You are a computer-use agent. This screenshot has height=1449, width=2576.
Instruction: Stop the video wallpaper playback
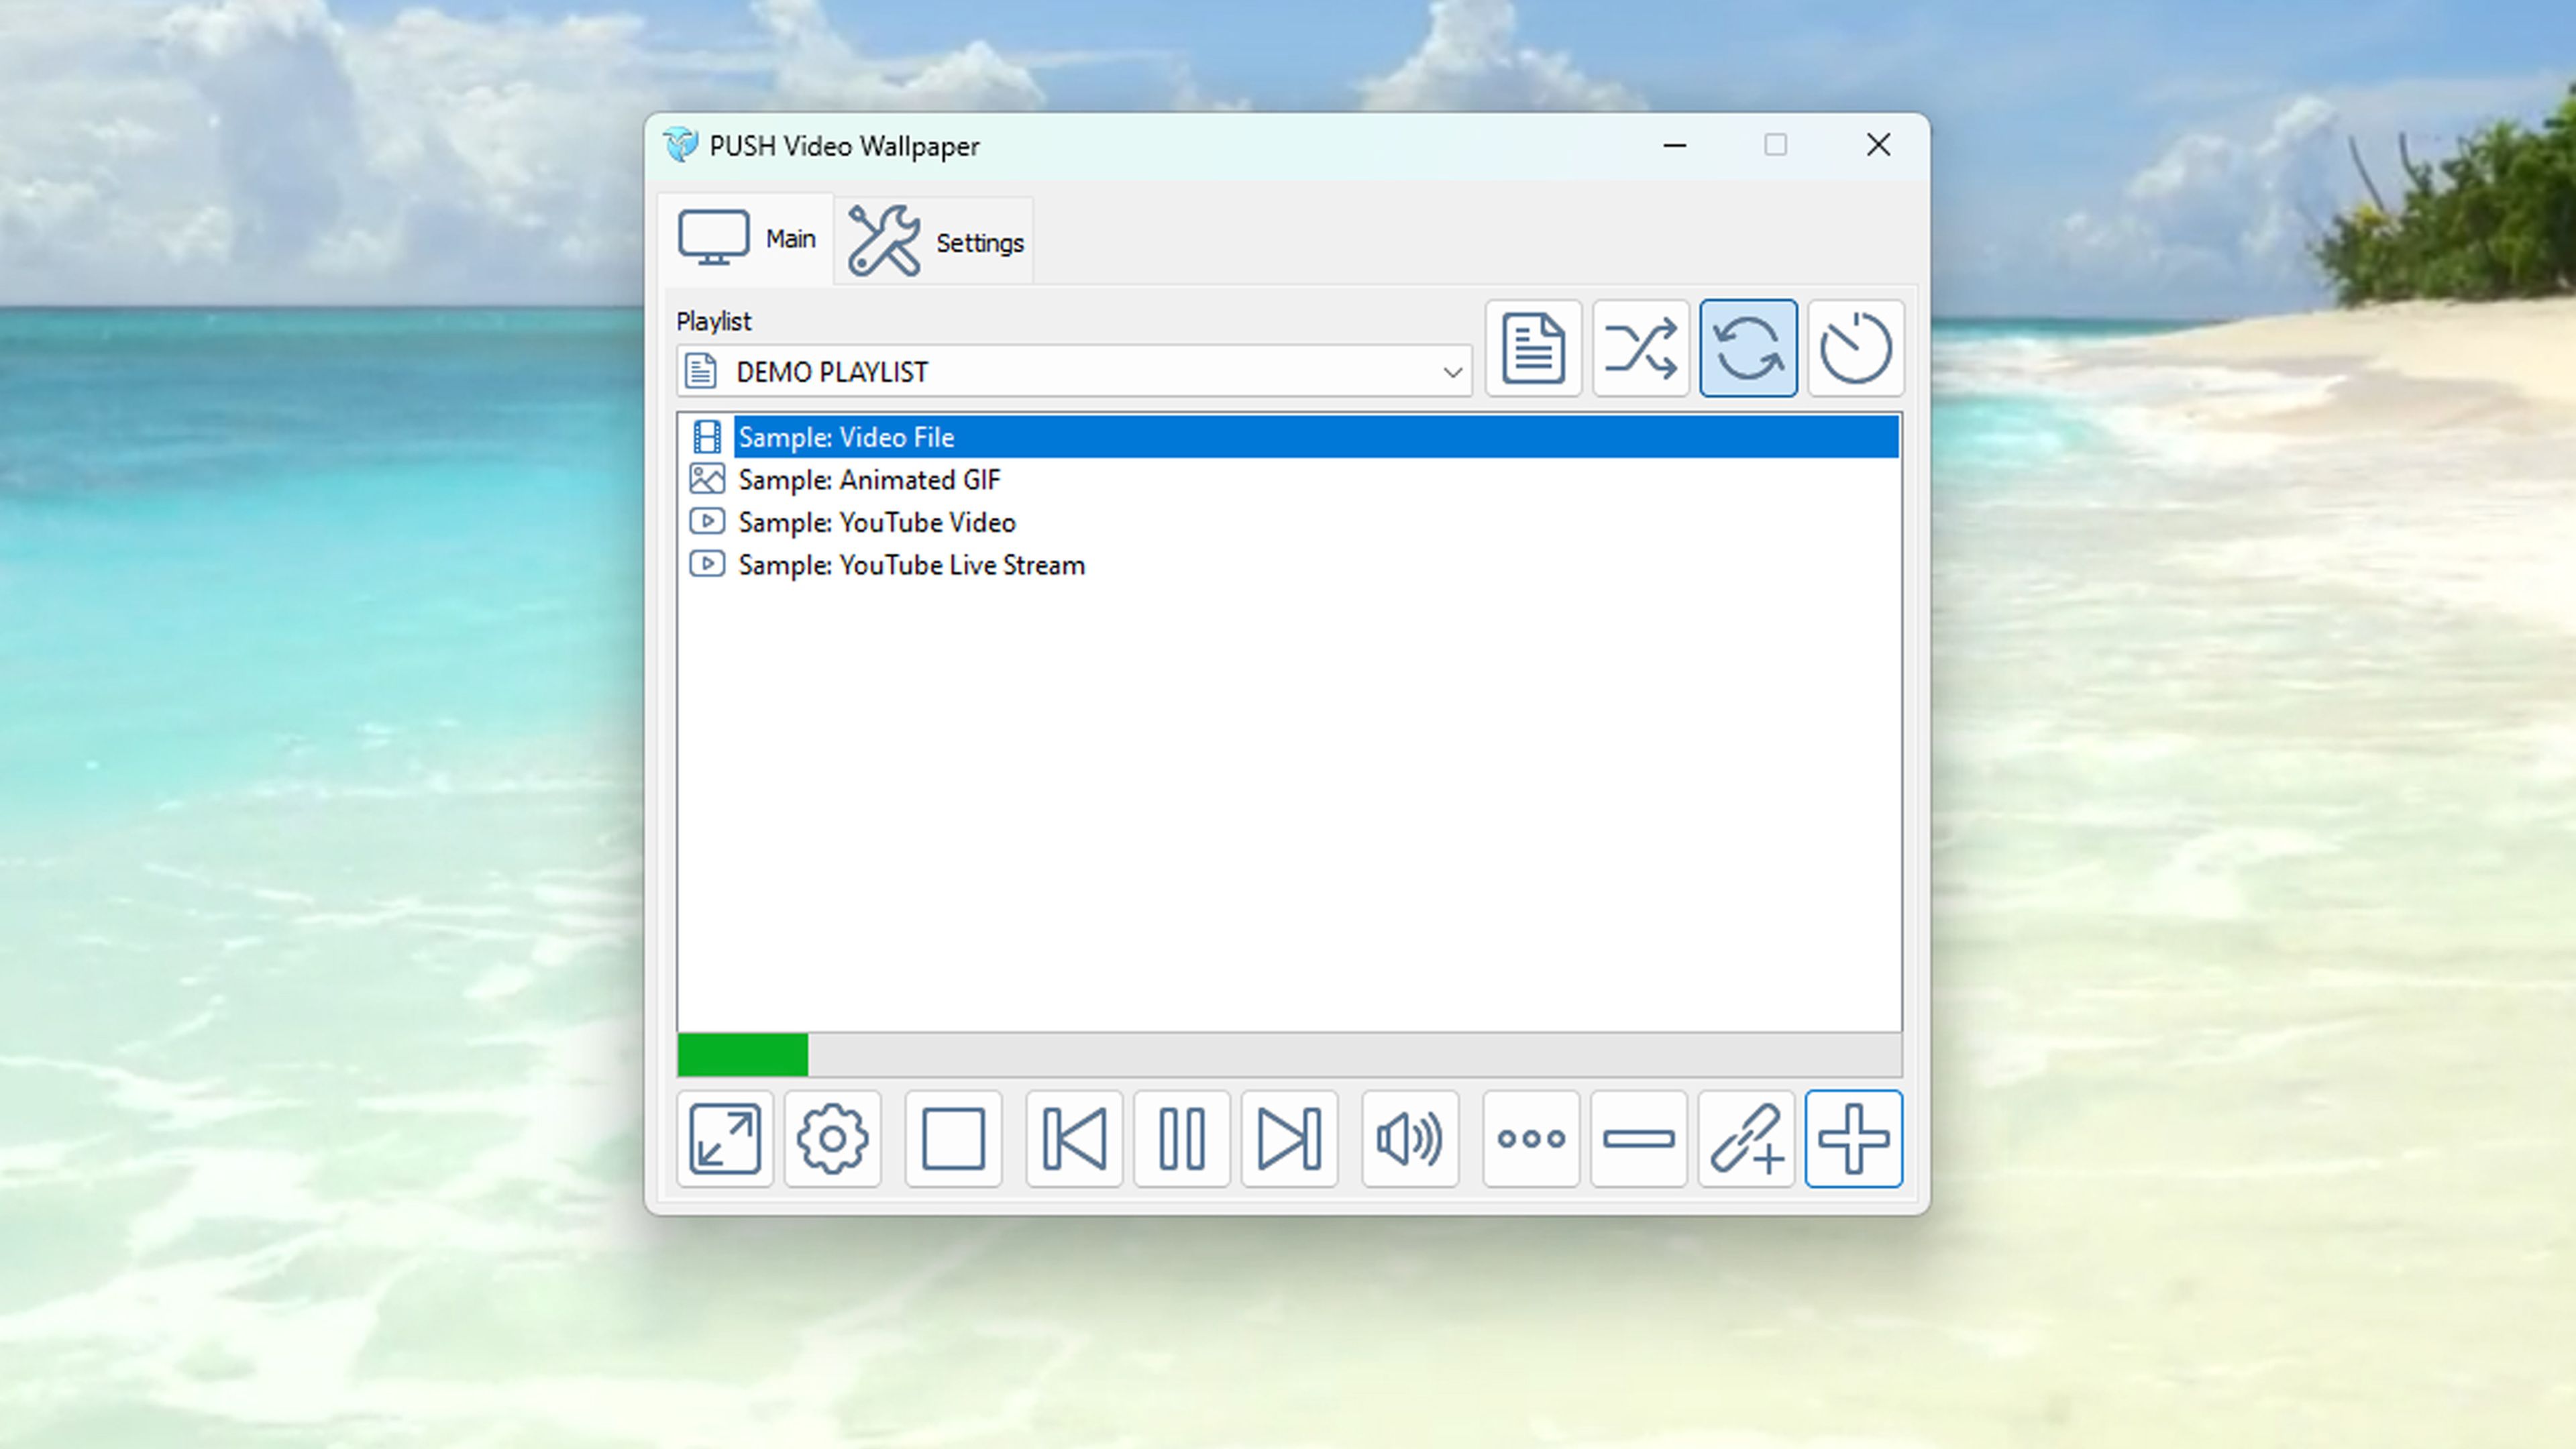(x=953, y=1138)
